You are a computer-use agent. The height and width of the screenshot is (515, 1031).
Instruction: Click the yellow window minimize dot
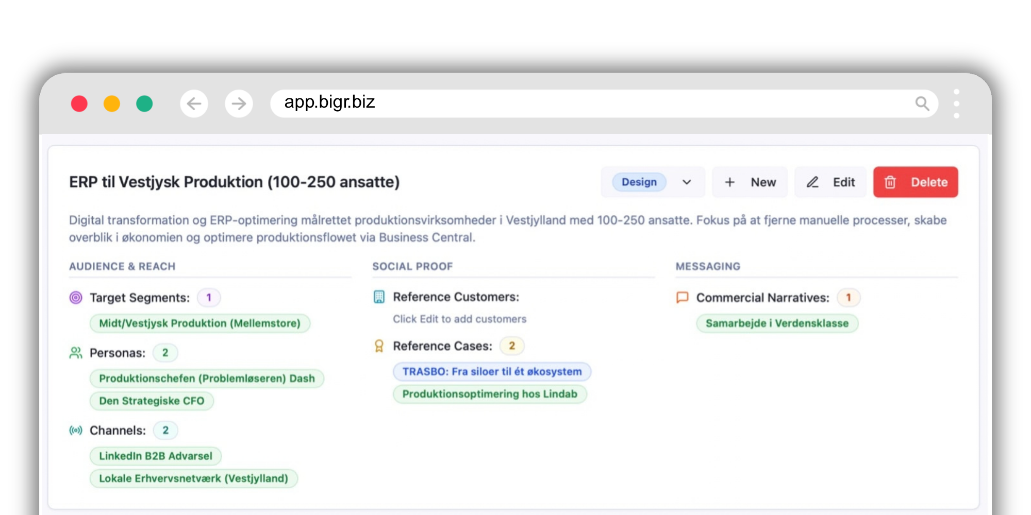[x=112, y=104]
